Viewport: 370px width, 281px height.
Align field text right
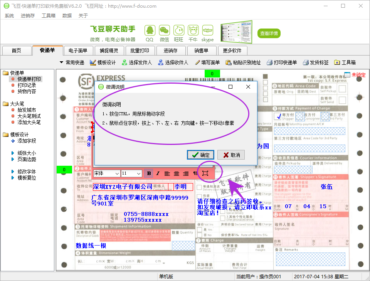coord(186,173)
